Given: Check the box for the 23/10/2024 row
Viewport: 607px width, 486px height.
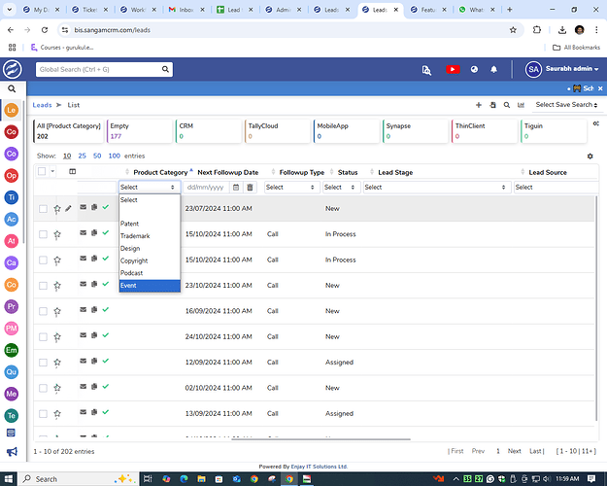Looking at the screenshot, I should (x=43, y=286).
